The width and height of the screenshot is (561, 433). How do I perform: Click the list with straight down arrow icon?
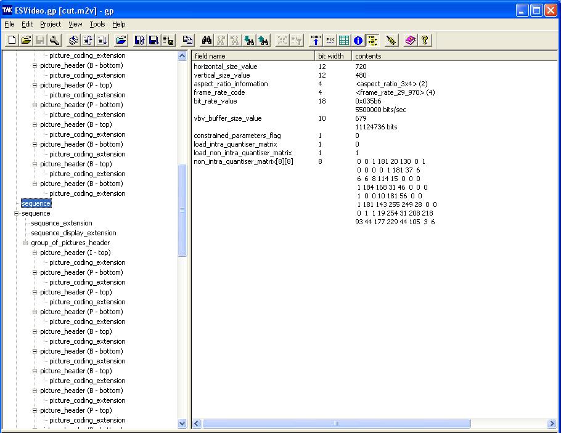(102, 40)
